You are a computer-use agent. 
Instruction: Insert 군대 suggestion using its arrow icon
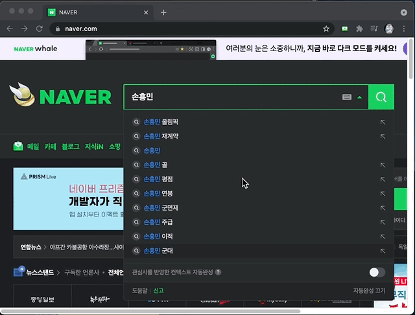point(383,251)
